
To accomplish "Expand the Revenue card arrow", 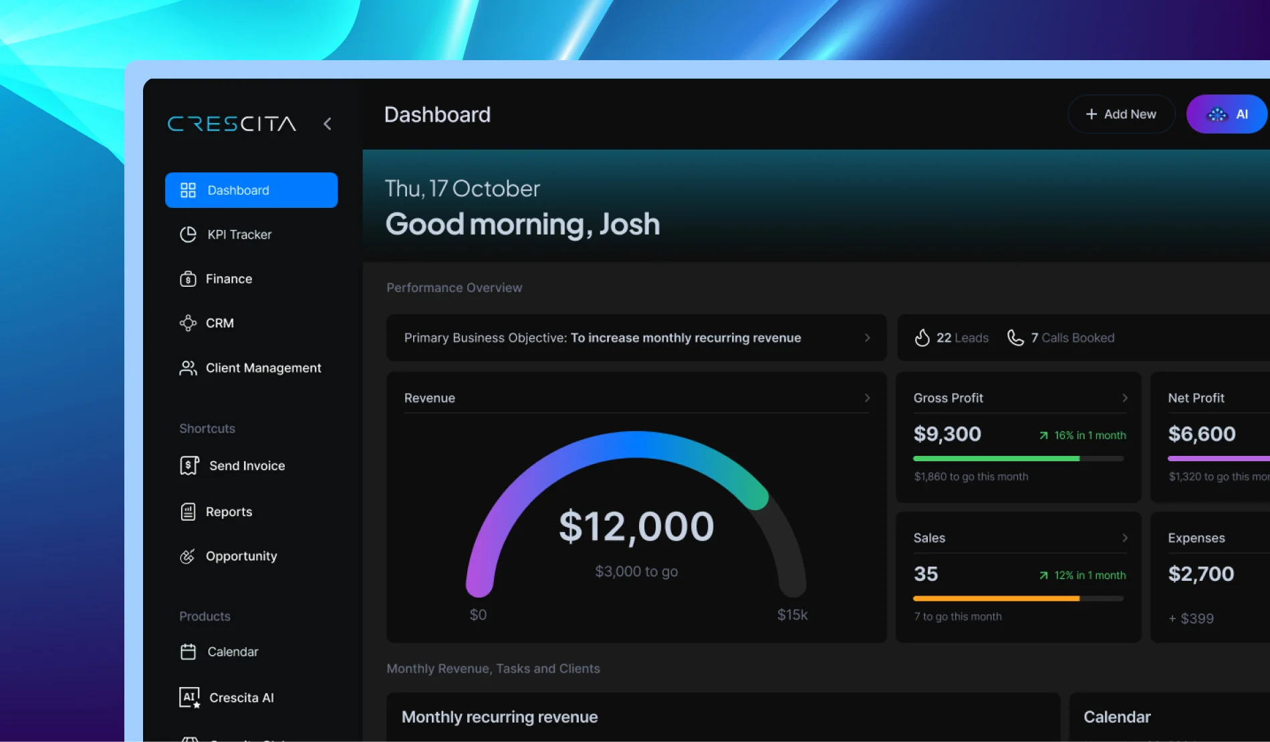I will pos(867,398).
